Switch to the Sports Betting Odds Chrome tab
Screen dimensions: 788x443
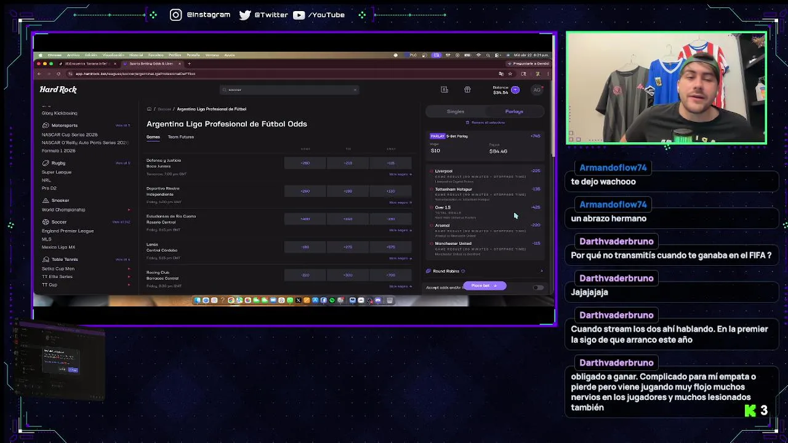151,63
